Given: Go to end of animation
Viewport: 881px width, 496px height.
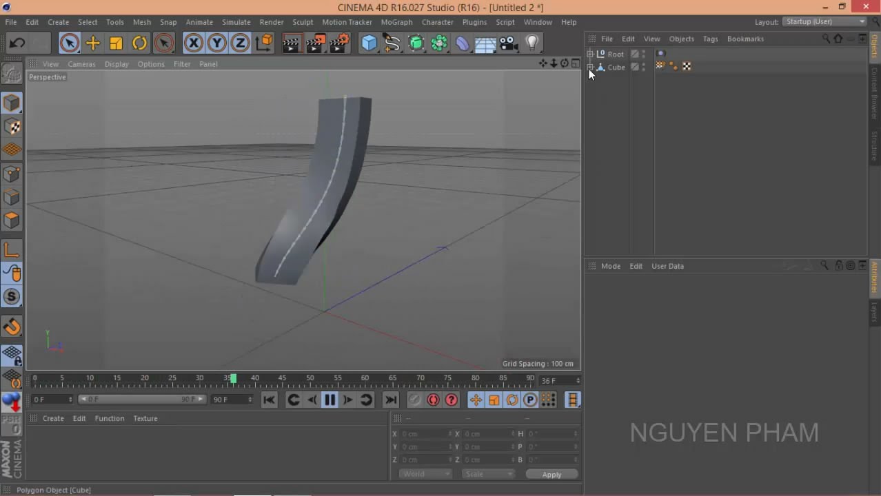Looking at the screenshot, I should (x=390, y=400).
